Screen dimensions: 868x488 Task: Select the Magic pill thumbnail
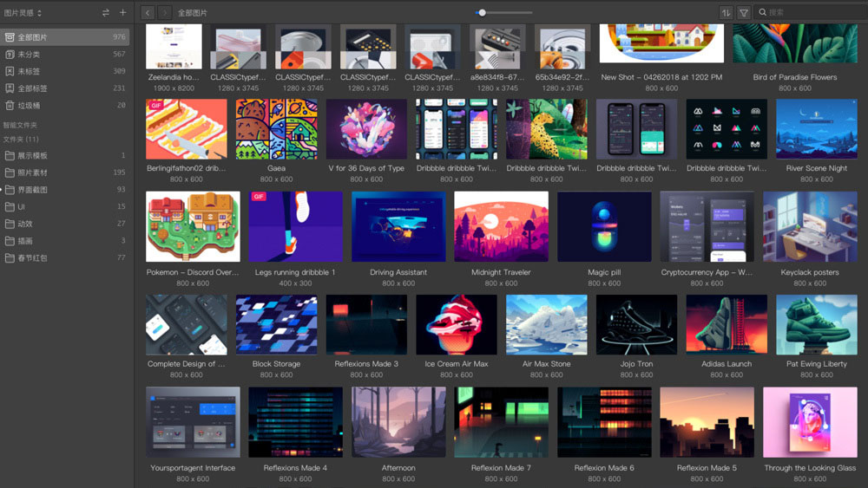click(x=604, y=226)
